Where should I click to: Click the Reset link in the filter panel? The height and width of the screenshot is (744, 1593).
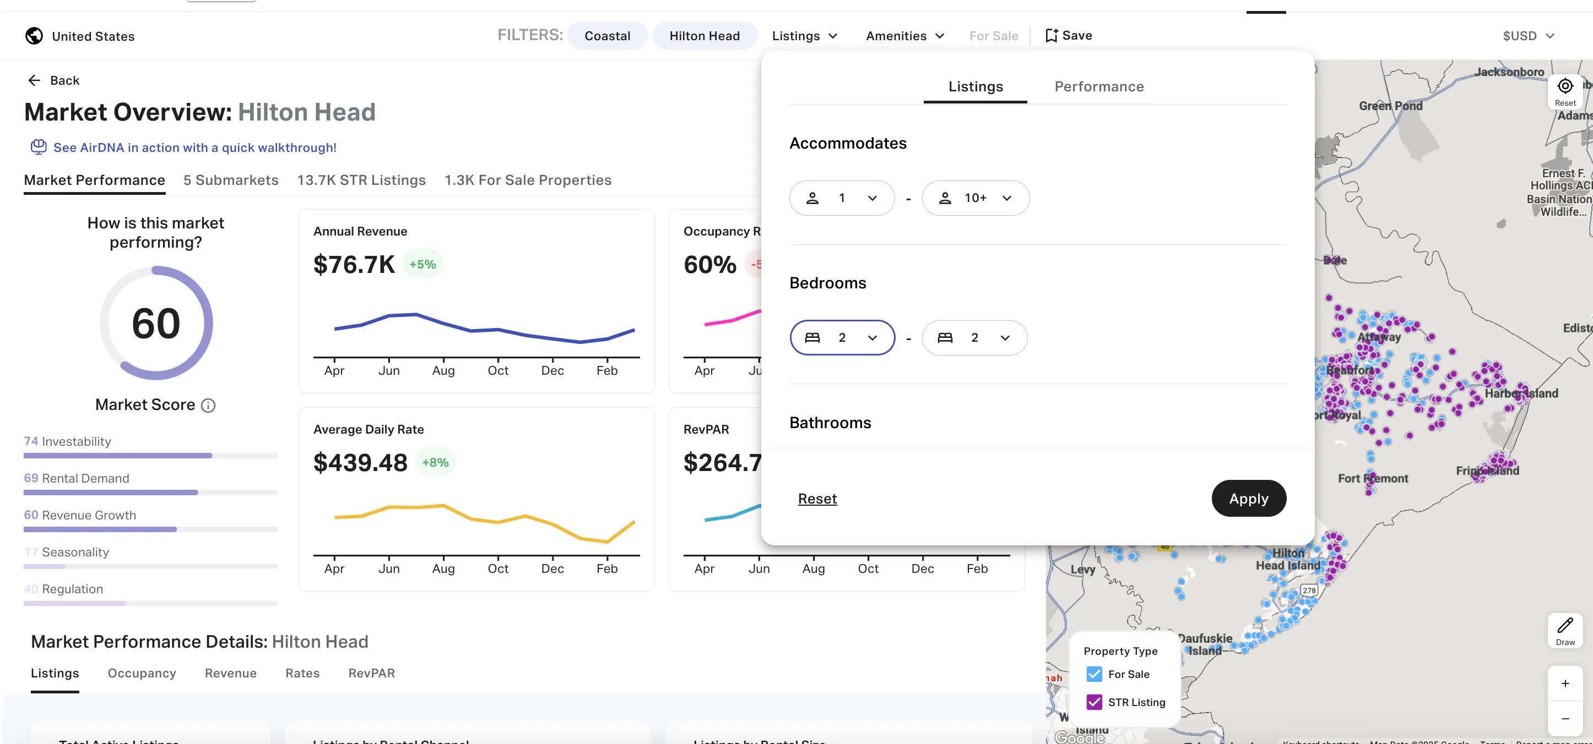(x=817, y=499)
